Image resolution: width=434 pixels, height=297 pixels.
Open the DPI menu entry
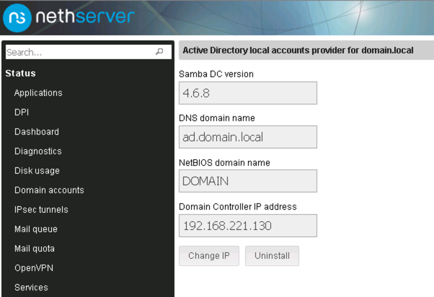22,112
